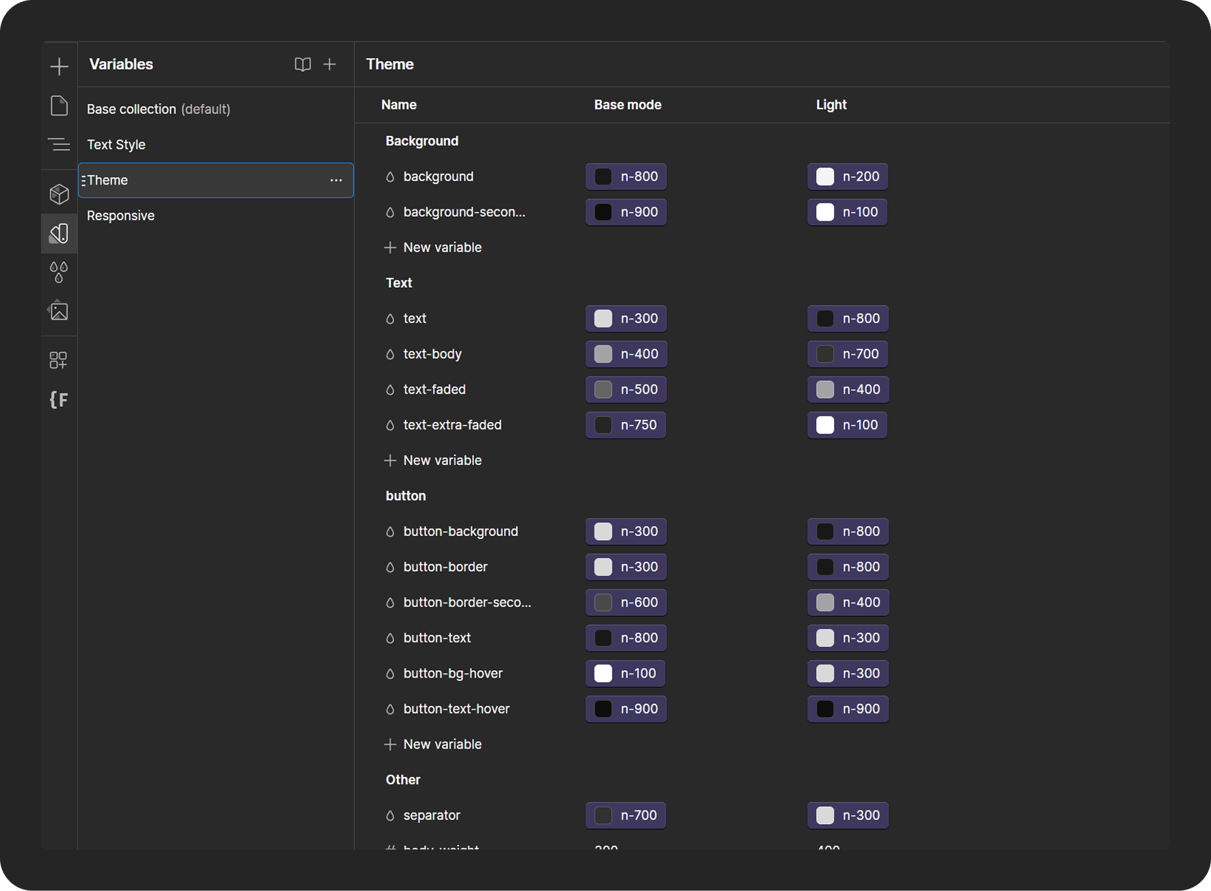Open the Navigator layers icon

pyautogui.click(x=60, y=145)
